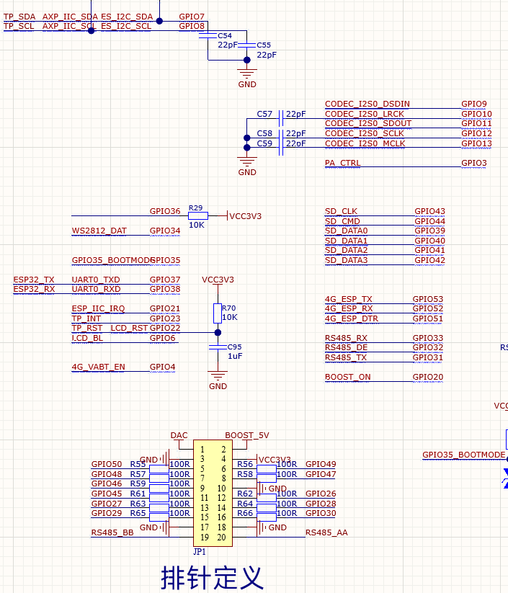Select the GPIO50 net label
This screenshot has width=508, height=593.
point(107,465)
